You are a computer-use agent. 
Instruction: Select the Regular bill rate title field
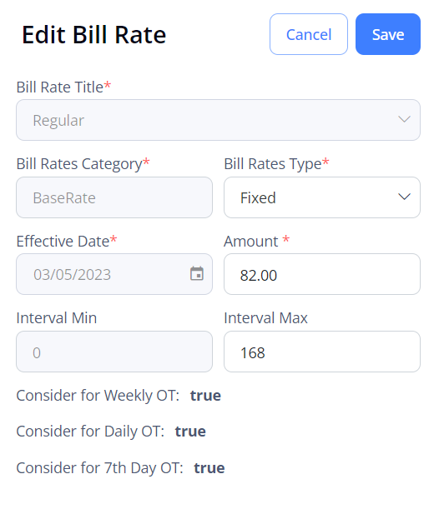pyautogui.click(x=218, y=120)
